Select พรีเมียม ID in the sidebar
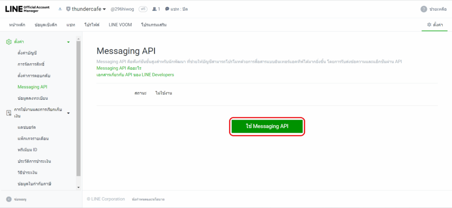This screenshot has width=452, height=208. pos(27,150)
